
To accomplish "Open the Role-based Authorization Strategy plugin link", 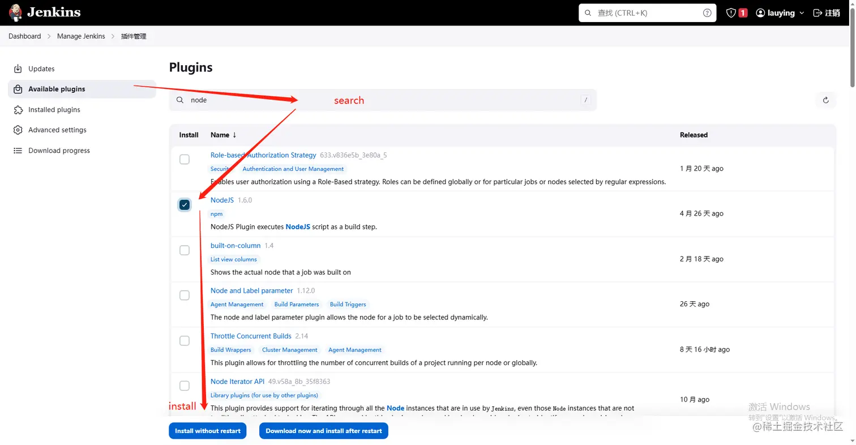I will coord(263,155).
